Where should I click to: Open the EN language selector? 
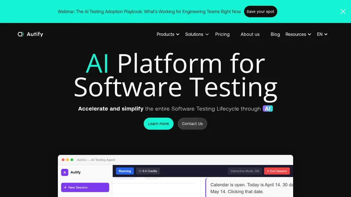(x=322, y=34)
